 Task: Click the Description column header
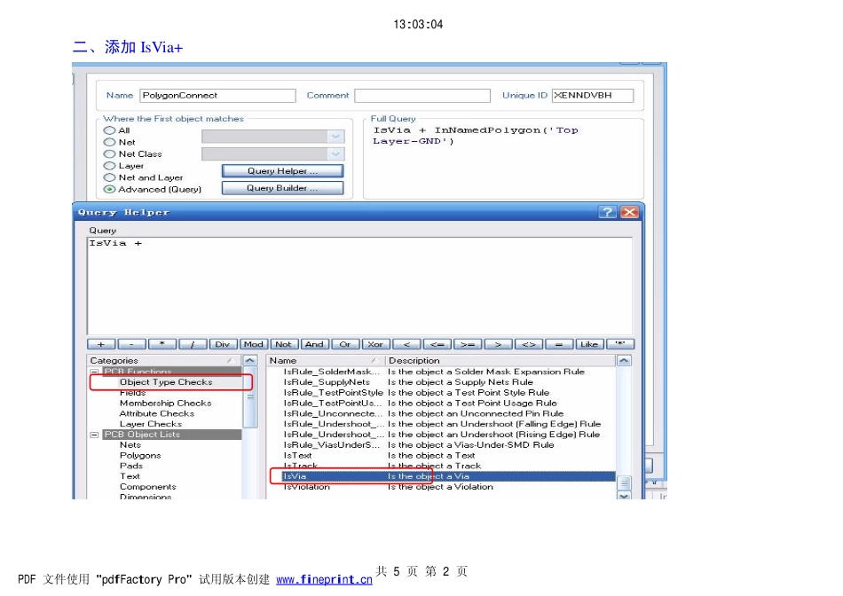[x=500, y=361]
